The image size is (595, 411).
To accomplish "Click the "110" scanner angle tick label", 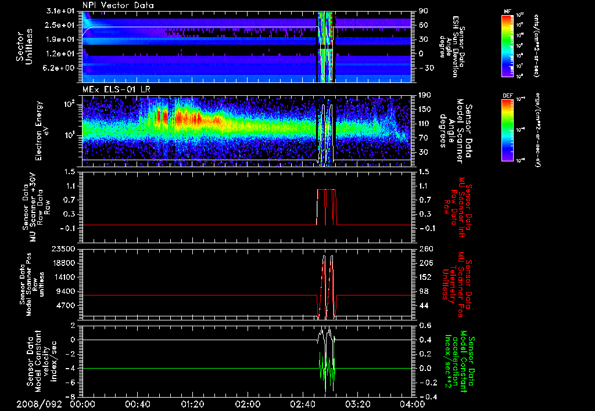I will [x=425, y=124].
